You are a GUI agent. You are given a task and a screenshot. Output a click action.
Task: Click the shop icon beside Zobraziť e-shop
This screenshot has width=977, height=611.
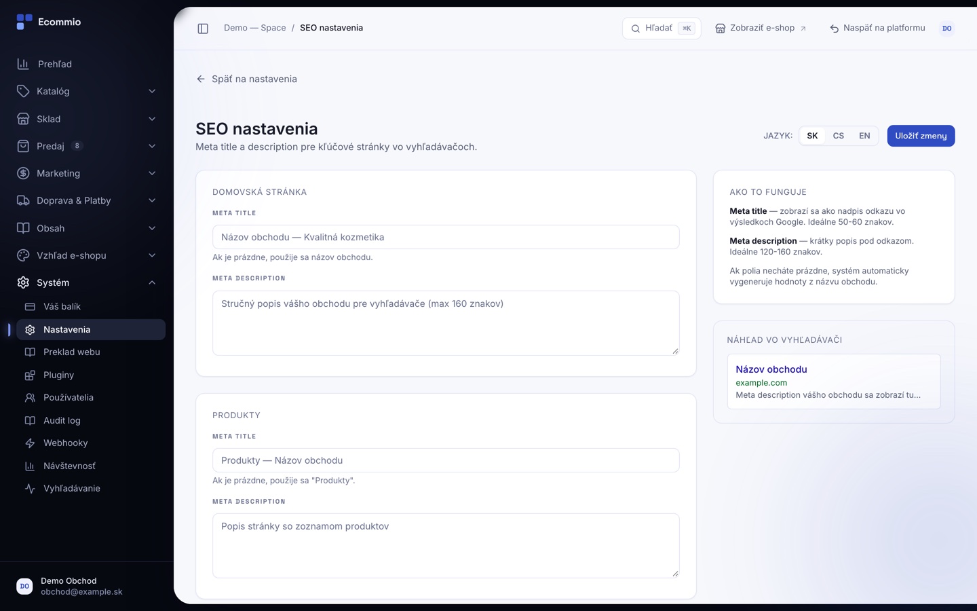(x=721, y=29)
